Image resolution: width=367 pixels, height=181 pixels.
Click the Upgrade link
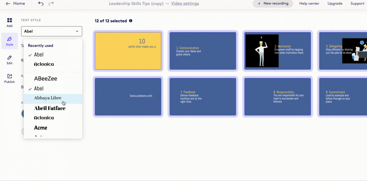[x=335, y=3]
